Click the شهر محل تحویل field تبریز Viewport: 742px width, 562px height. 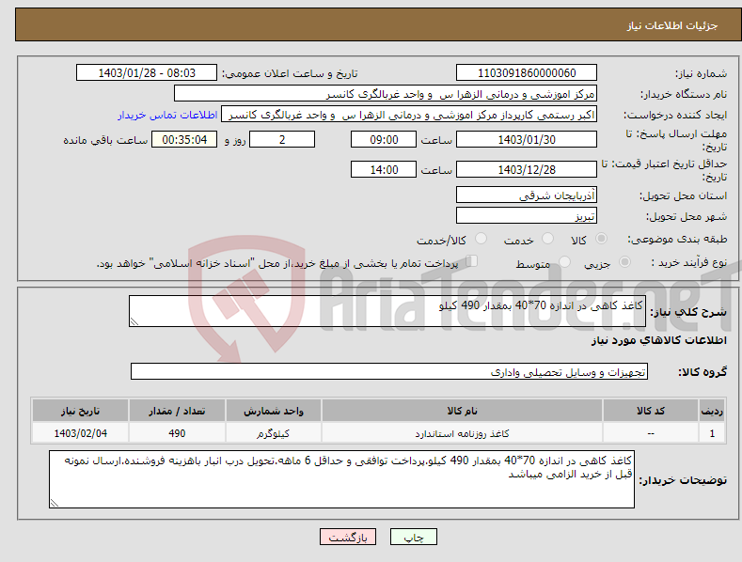tap(527, 216)
